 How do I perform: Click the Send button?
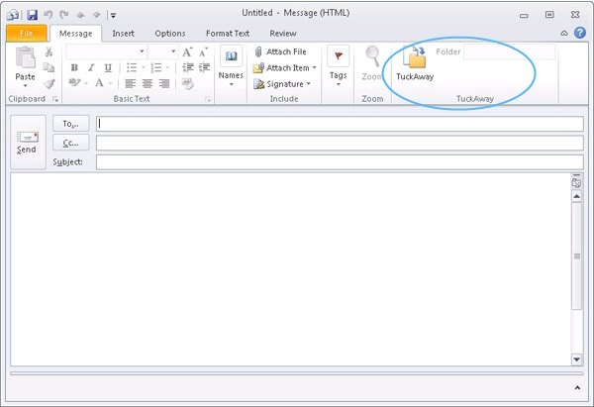point(27,143)
